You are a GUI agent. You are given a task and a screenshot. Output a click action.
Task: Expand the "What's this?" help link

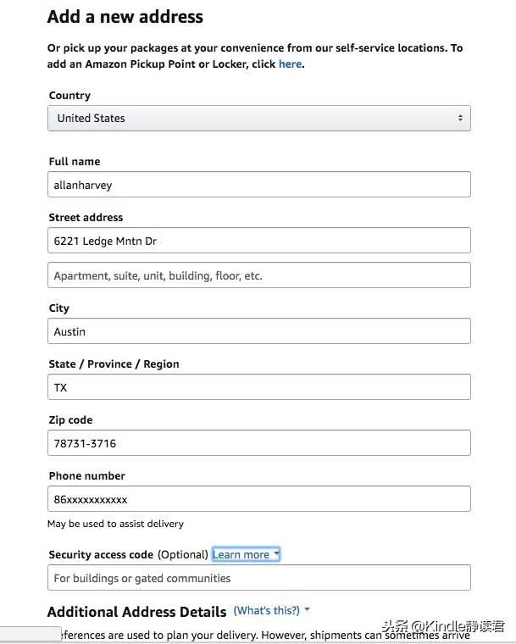(267, 610)
